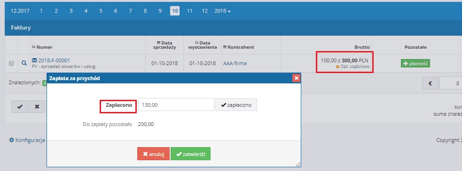The width and height of the screenshot is (462, 171).
Task: Click the Opł. częściowo status text
Action: coord(355,67)
